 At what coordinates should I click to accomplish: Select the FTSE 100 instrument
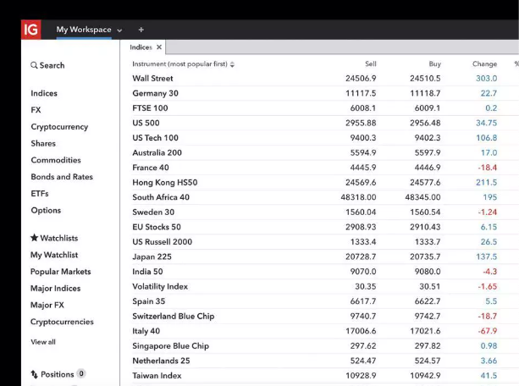(x=150, y=108)
